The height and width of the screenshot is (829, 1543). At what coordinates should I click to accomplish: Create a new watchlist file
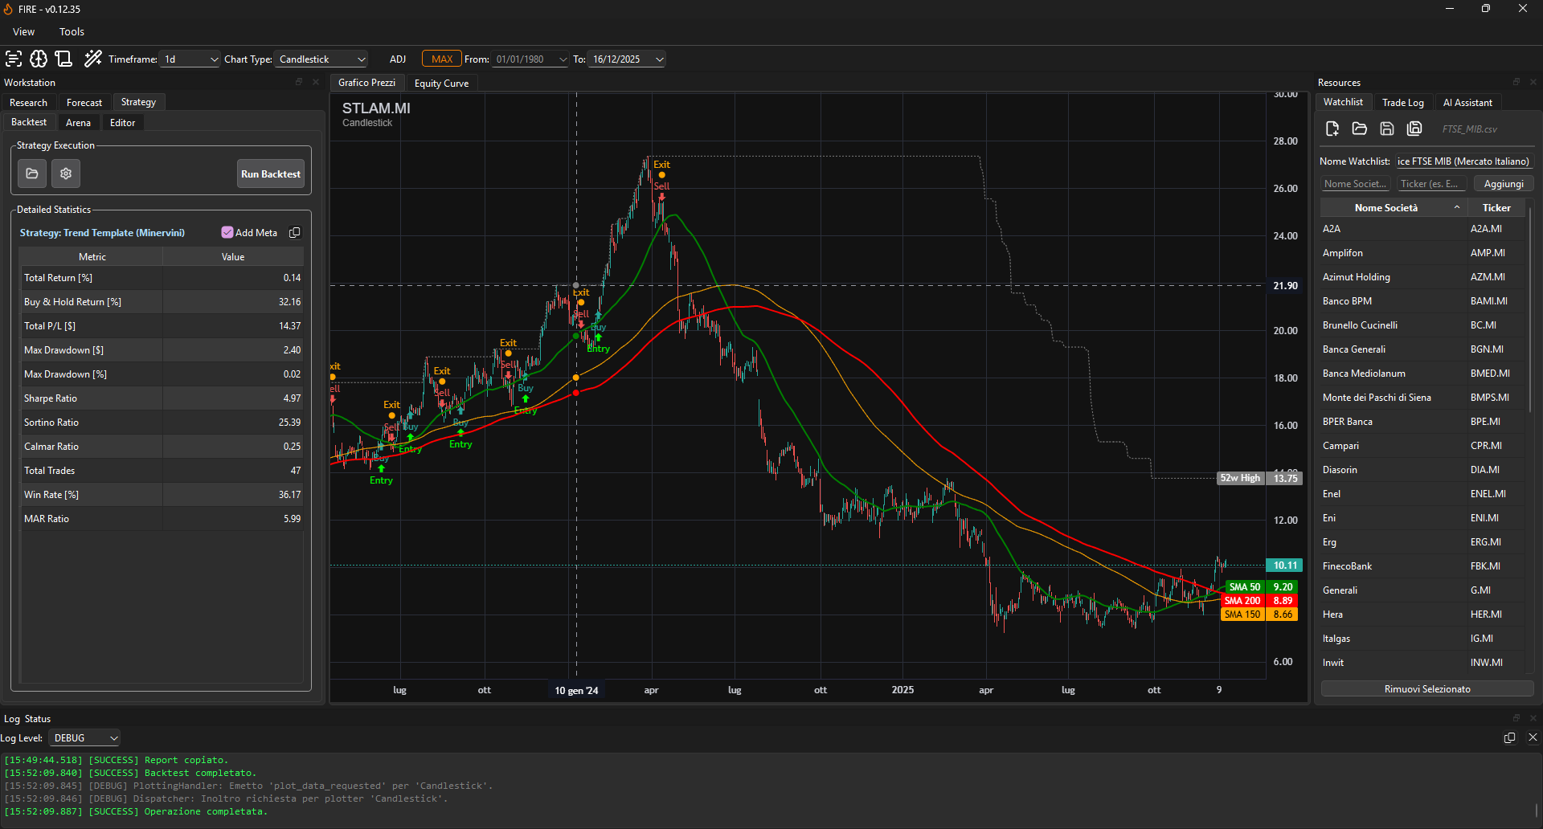pos(1332,129)
